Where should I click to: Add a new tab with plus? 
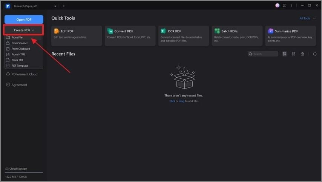pos(64,6)
